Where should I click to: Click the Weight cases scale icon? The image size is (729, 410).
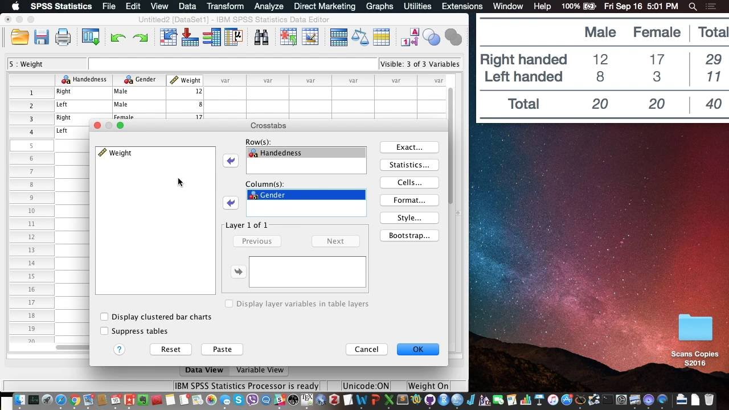(360, 38)
